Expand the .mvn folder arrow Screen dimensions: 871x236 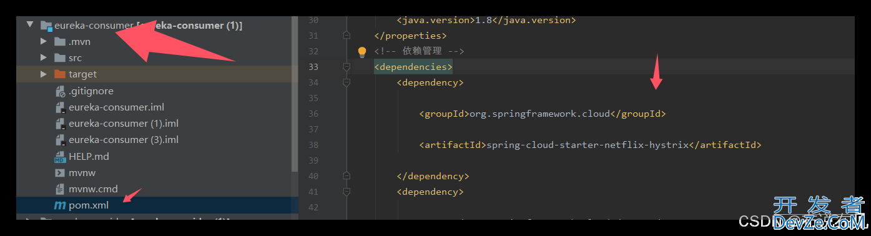point(43,42)
